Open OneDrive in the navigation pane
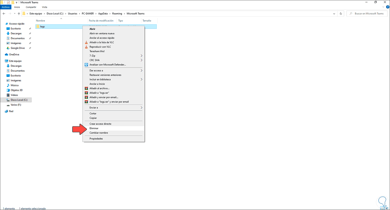The width and height of the screenshot is (390, 210). coord(14,55)
